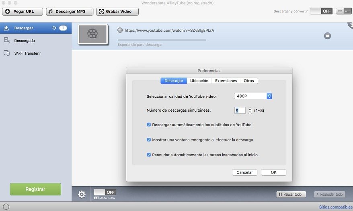Image resolution: width=353 pixels, height=211 pixels.
Task: Click the video thumbnail placeholder
Action: (93, 34)
